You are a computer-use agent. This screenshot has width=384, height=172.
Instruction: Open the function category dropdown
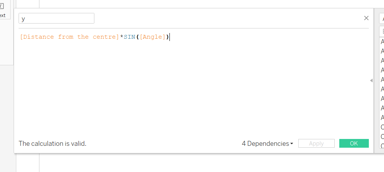[x=381, y=18]
